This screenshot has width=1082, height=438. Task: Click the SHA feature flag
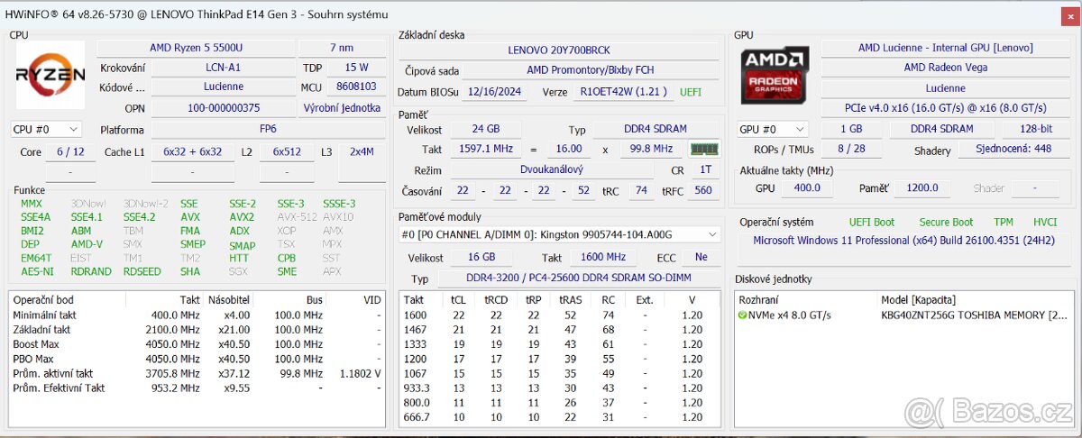[x=189, y=271]
